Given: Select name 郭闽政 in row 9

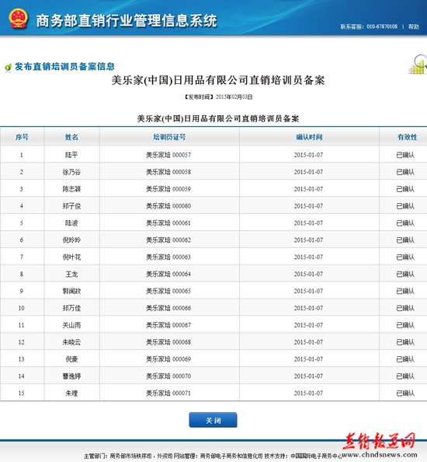Looking at the screenshot, I should [71, 291].
